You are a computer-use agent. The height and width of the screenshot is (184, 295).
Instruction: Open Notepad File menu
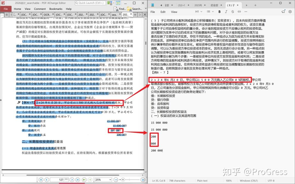153,12
